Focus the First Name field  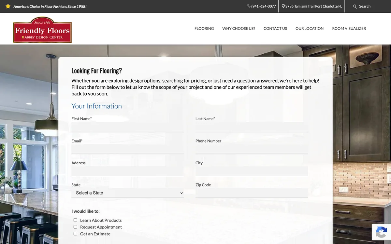click(x=127, y=127)
